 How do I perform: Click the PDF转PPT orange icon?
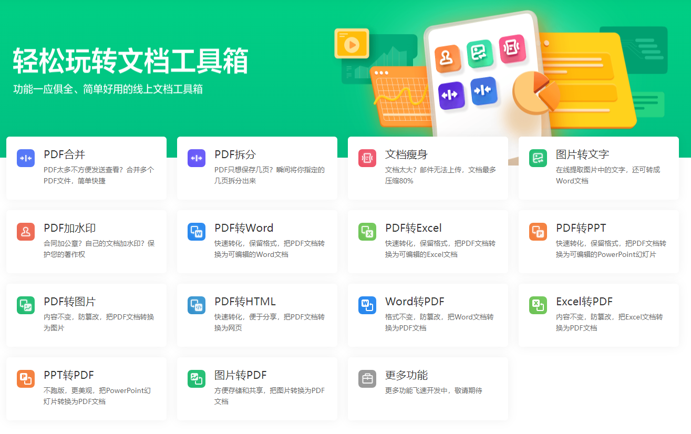pyautogui.click(x=538, y=232)
